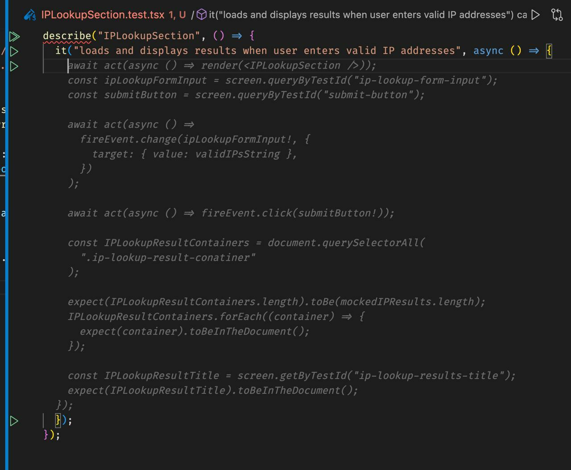Click the toBe(mockedIPResults.length) expect line

point(277,301)
